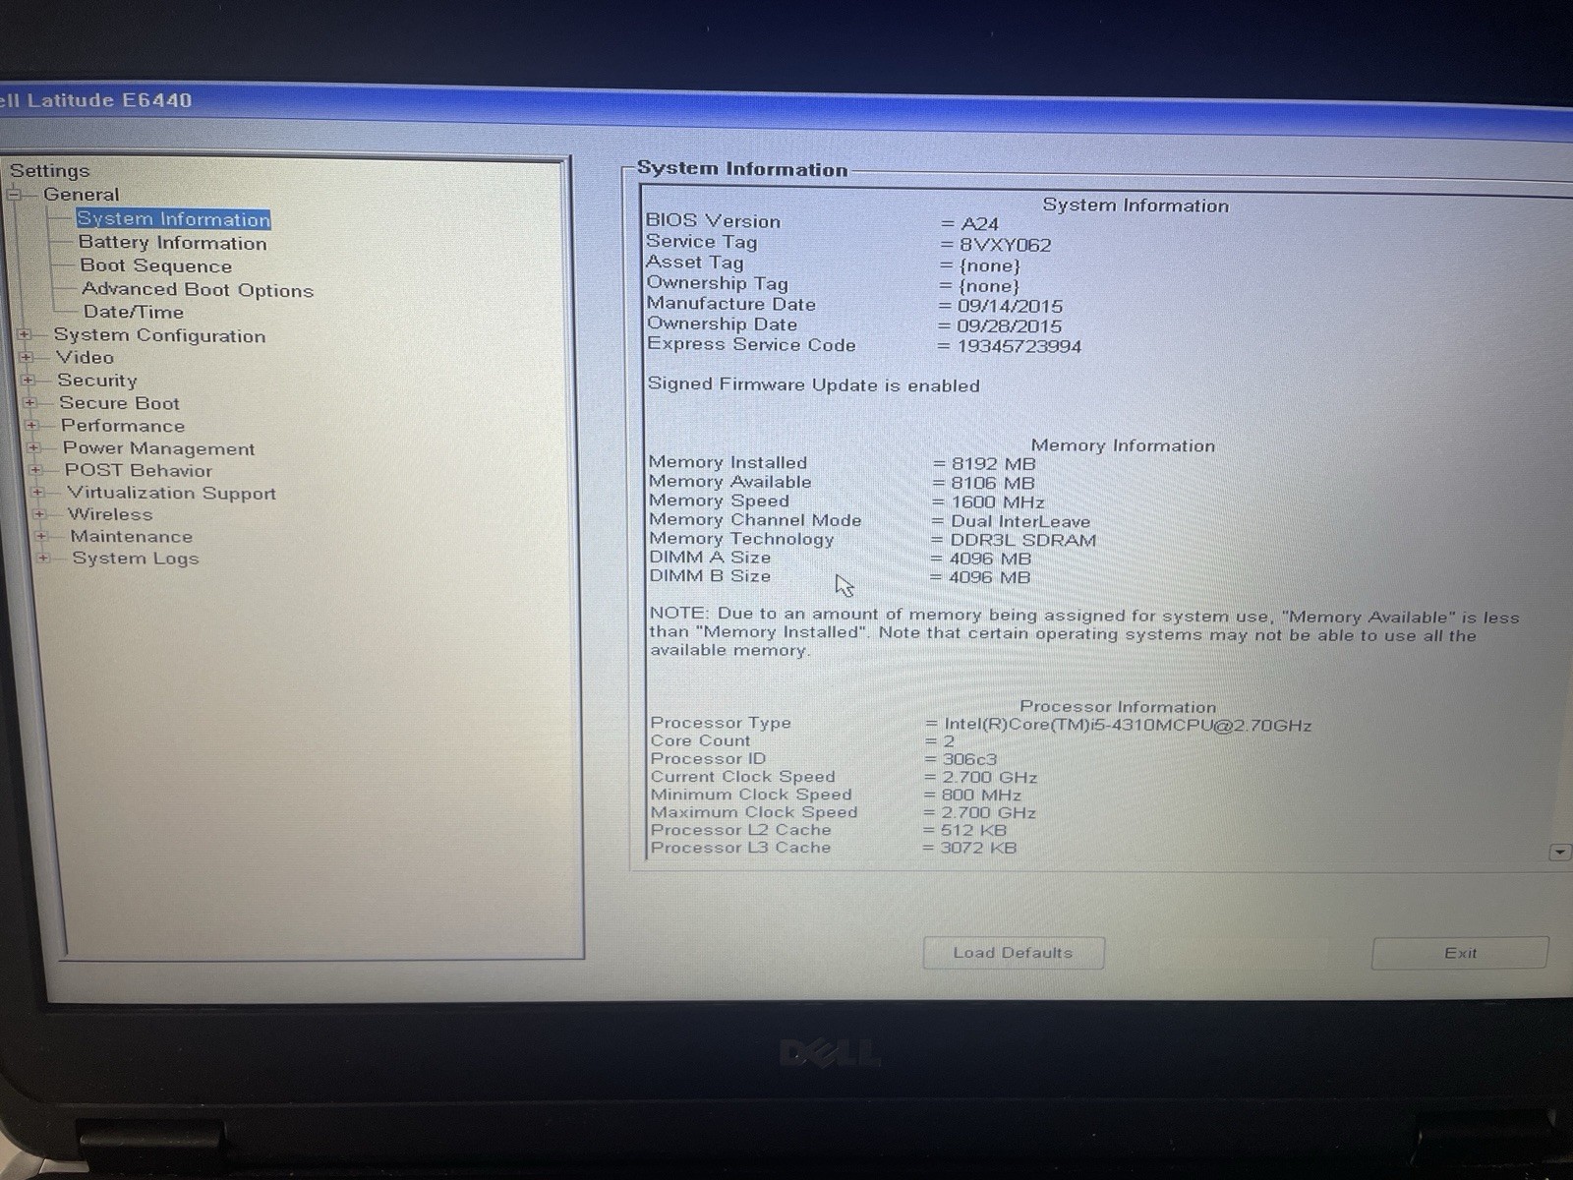Open Date/Time settings
Viewport: 1573px width, 1180px height.
pos(133,312)
